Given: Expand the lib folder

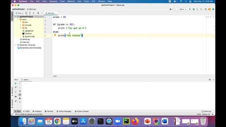Looking at the screenshot, I should 20,28.
